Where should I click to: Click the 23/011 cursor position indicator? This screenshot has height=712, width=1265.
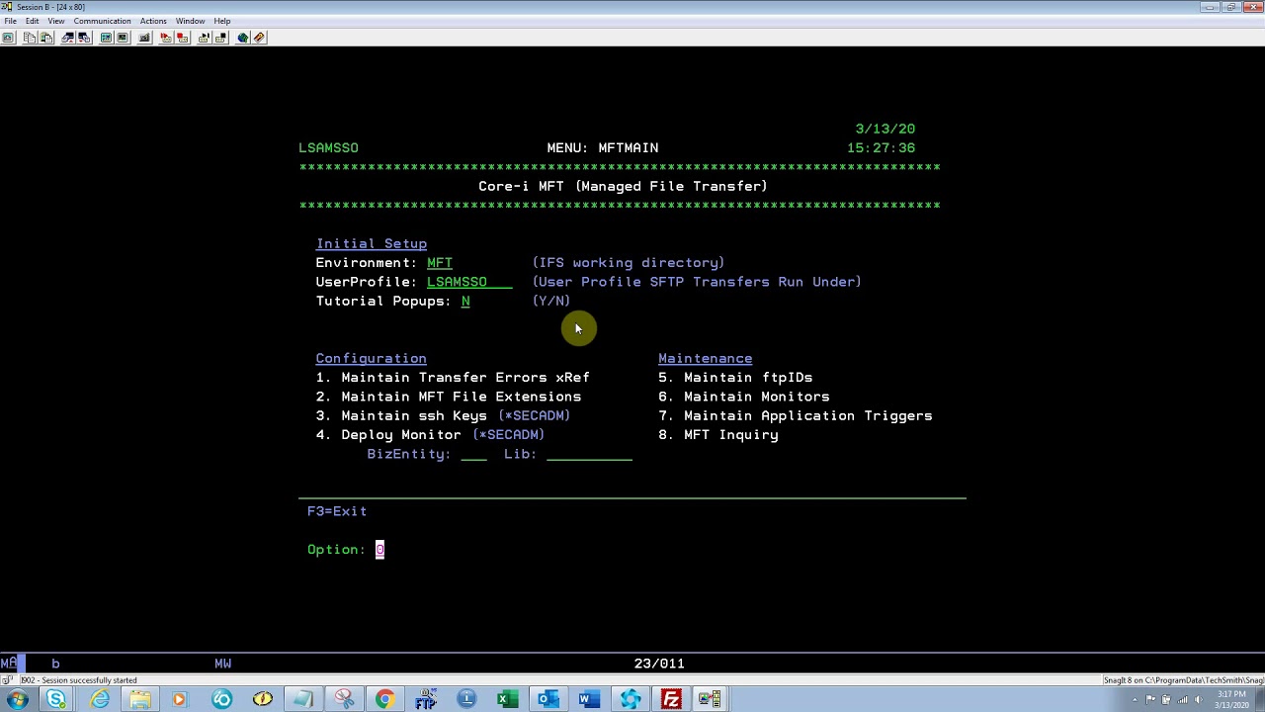(659, 664)
